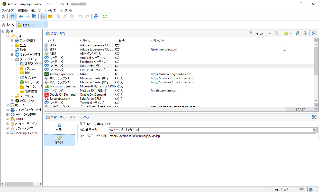Click the connect user icon in the toolbar

[x=4, y=16]
